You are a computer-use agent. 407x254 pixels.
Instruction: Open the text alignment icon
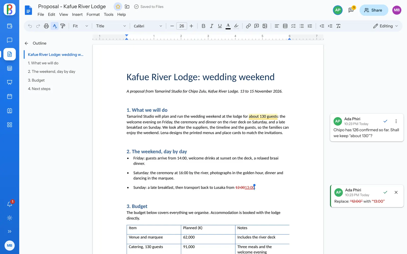tap(277, 26)
